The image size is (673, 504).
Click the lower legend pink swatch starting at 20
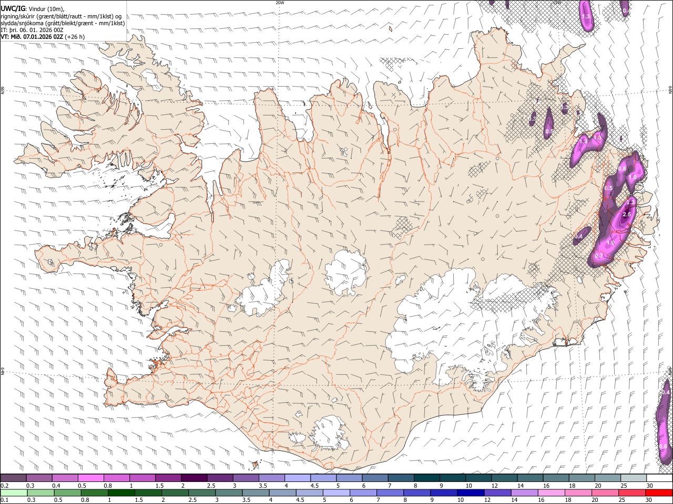click(605, 492)
